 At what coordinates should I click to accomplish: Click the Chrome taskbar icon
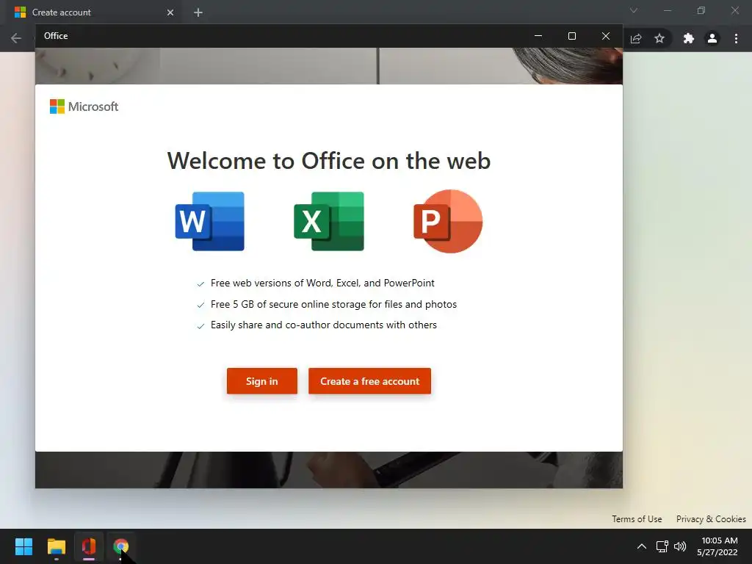[x=121, y=546]
